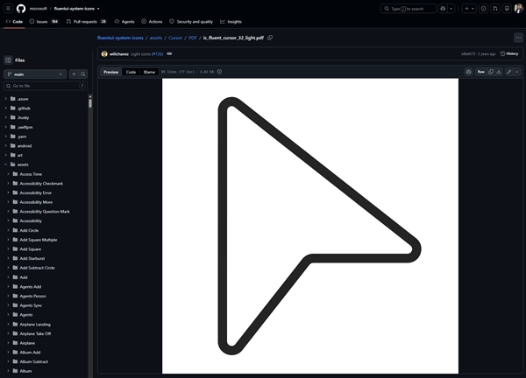
Task: Switch to the Insights tab
Action: (231, 21)
